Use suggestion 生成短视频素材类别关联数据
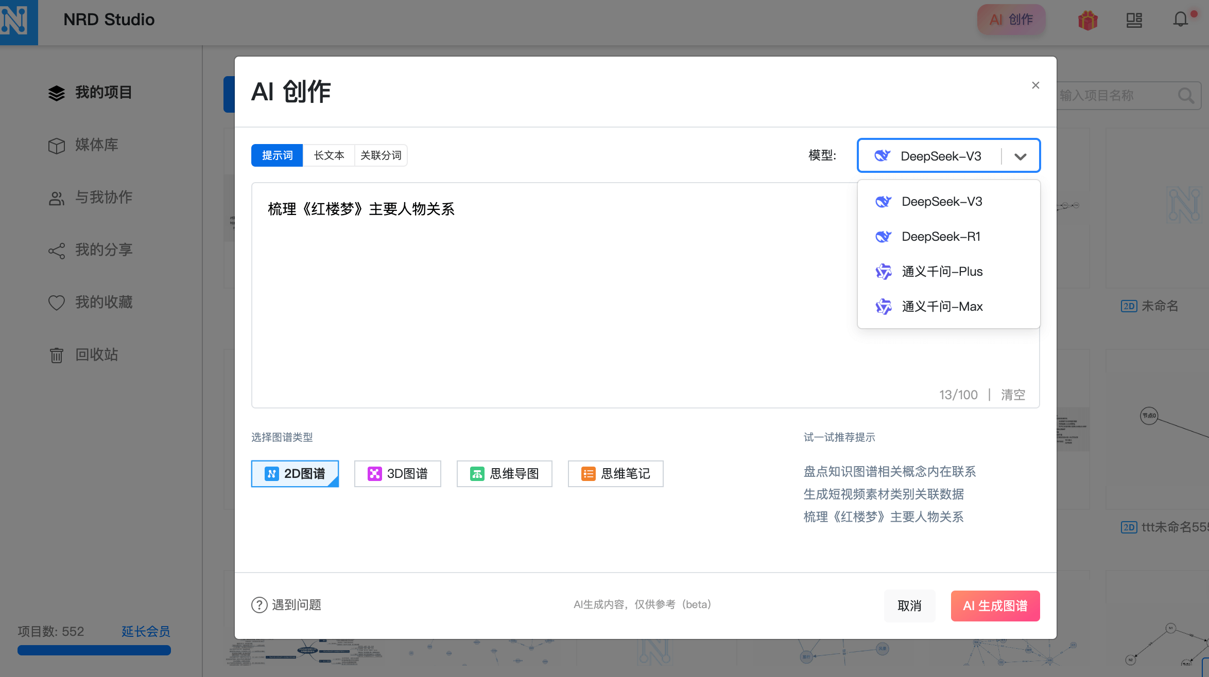The width and height of the screenshot is (1209, 677). (x=884, y=494)
